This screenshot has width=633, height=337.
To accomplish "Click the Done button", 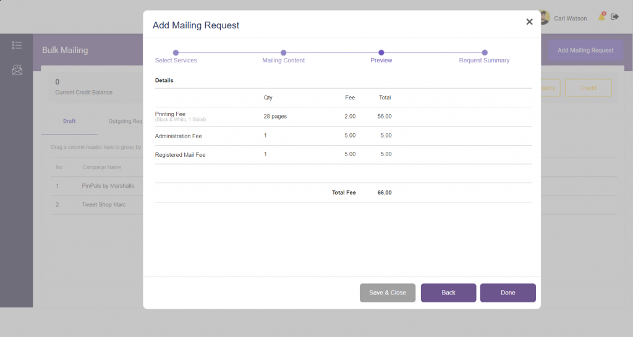I will pos(508,293).
